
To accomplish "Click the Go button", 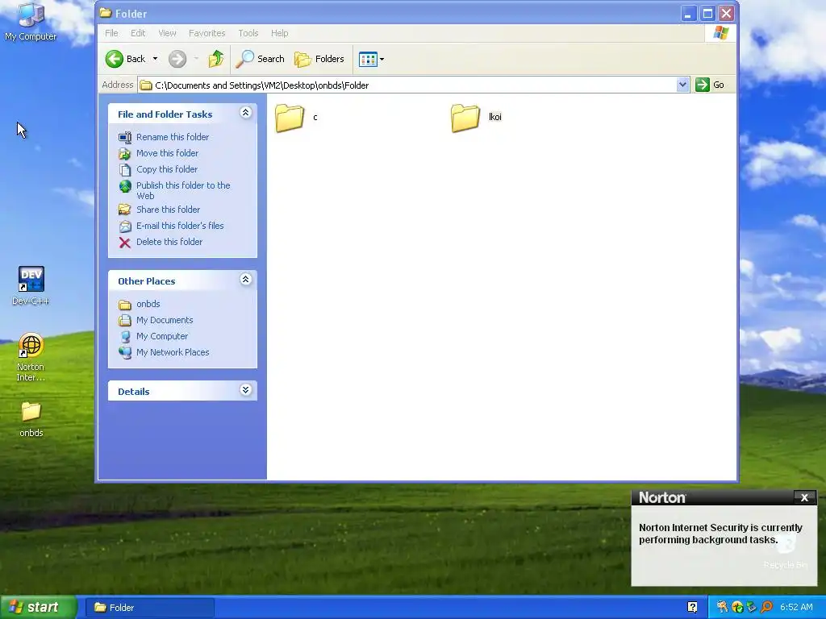I will 710,85.
